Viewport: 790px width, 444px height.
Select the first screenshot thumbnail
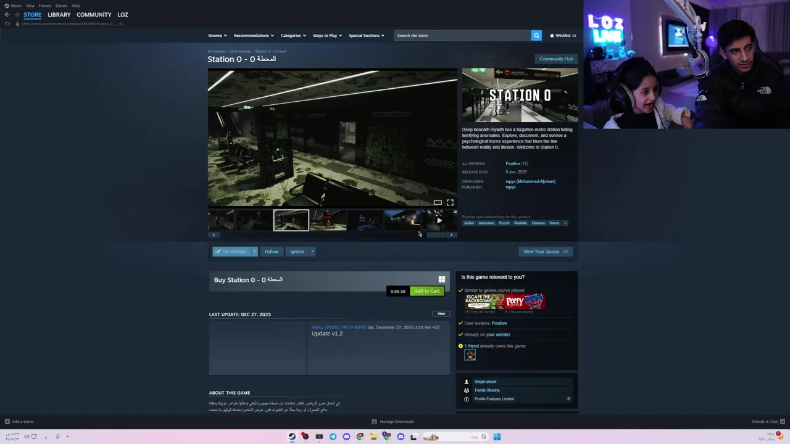(221, 220)
